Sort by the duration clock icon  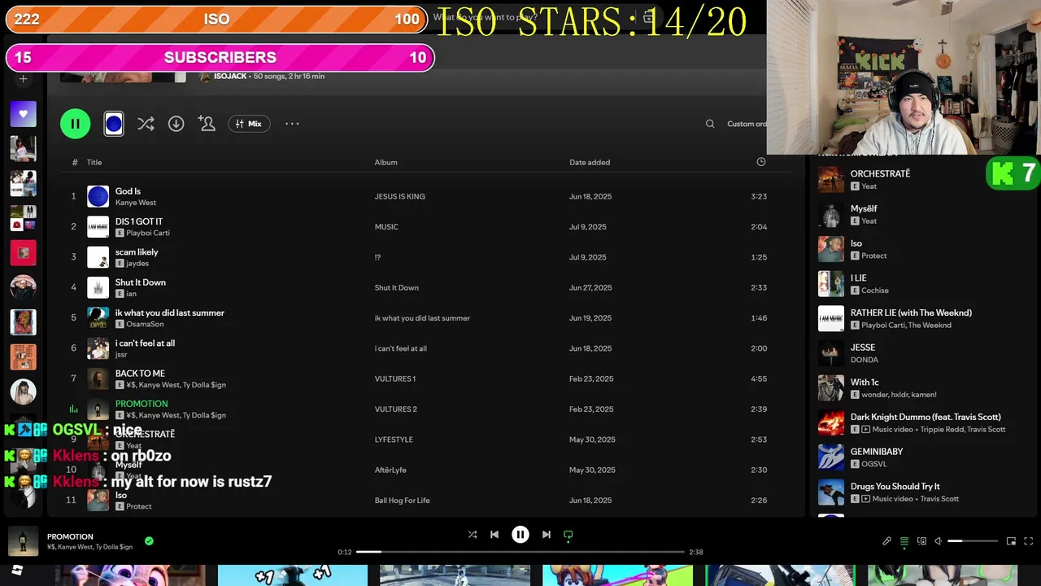(x=761, y=162)
